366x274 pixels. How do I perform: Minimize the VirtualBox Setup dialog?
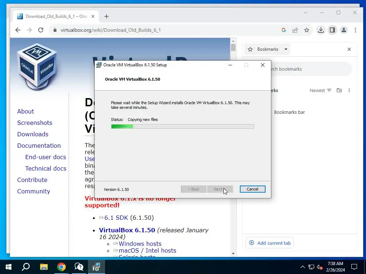click(x=230, y=65)
